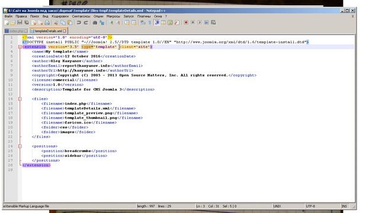This screenshot has width=379, height=213.
Task: Save all open files icon
Action: (27, 22)
